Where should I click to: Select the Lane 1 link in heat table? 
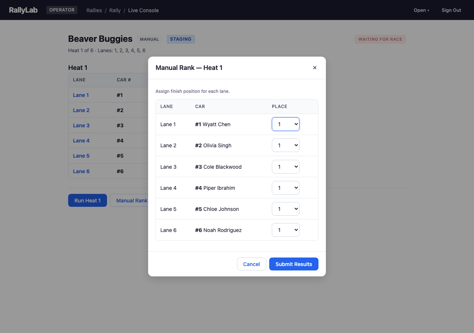pyautogui.click(x=81, y=95)
